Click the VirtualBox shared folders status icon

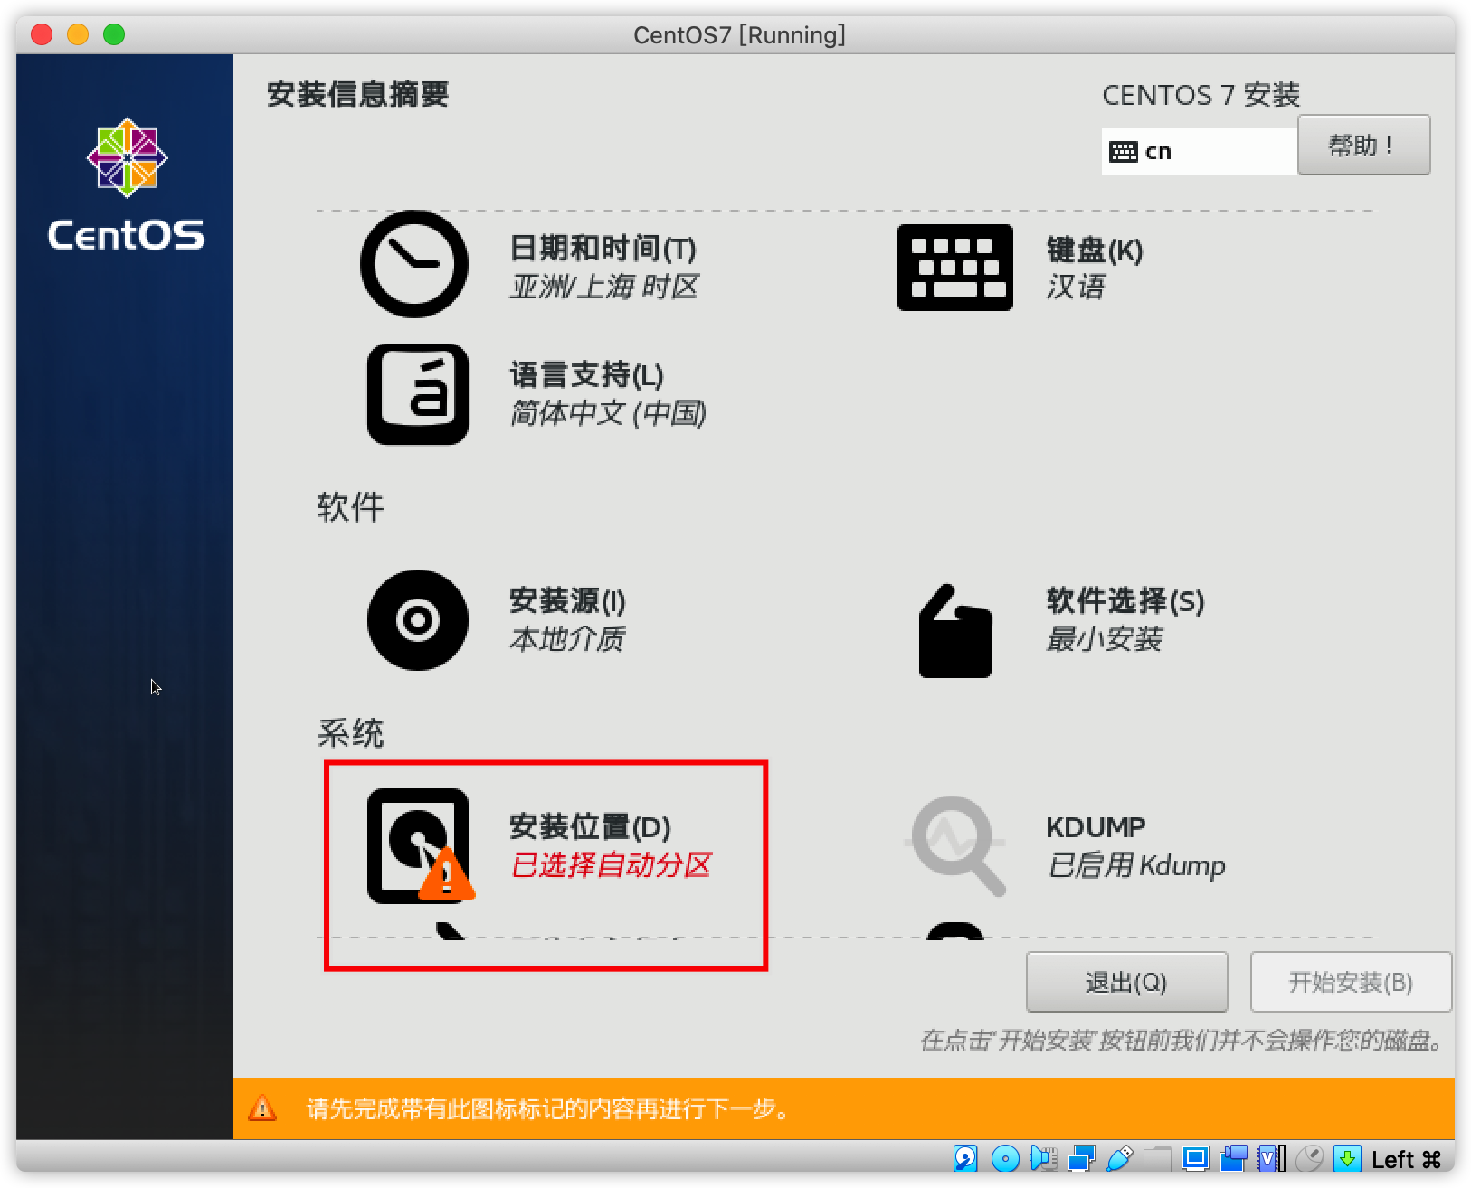[1157, 1158]
